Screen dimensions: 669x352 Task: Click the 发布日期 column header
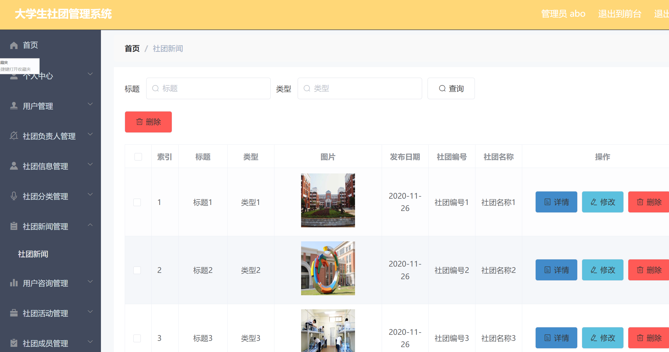pos(405,157)
